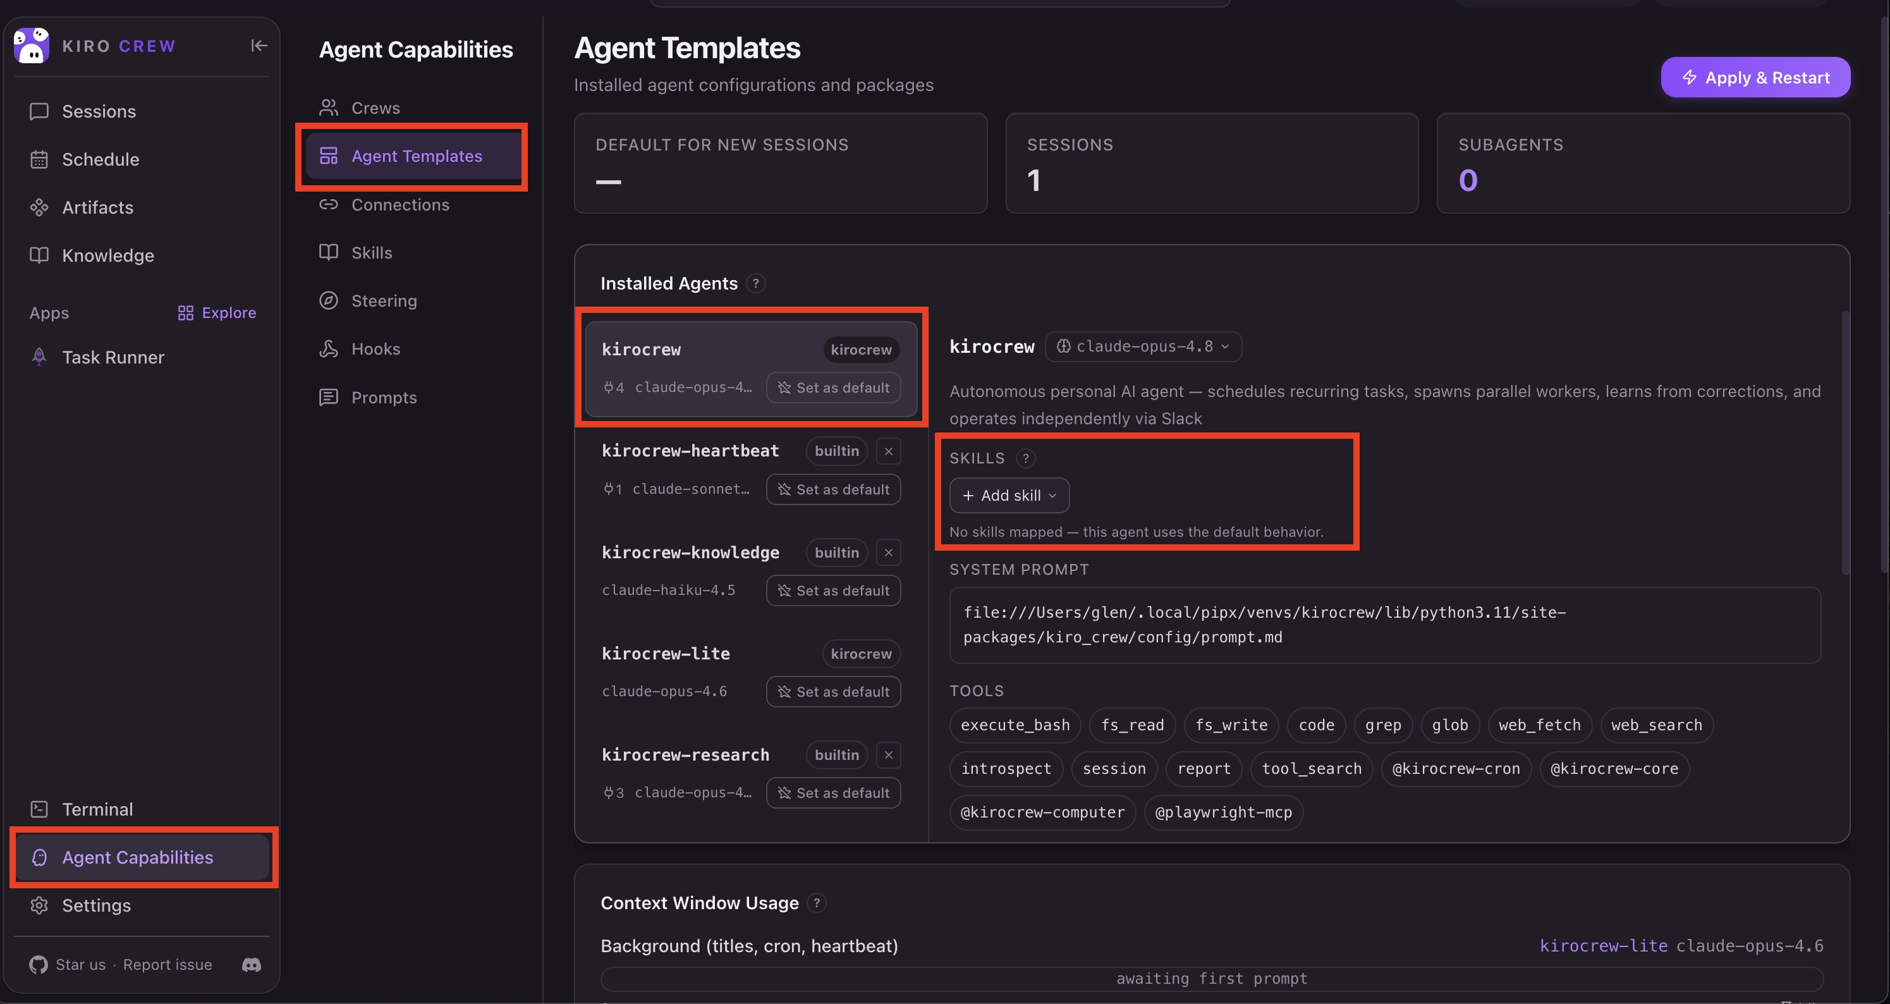Click the Installed Agents panel scrollbar
The width and height of the screenshot is (1890, 1004).
[x=1845, y=443]
